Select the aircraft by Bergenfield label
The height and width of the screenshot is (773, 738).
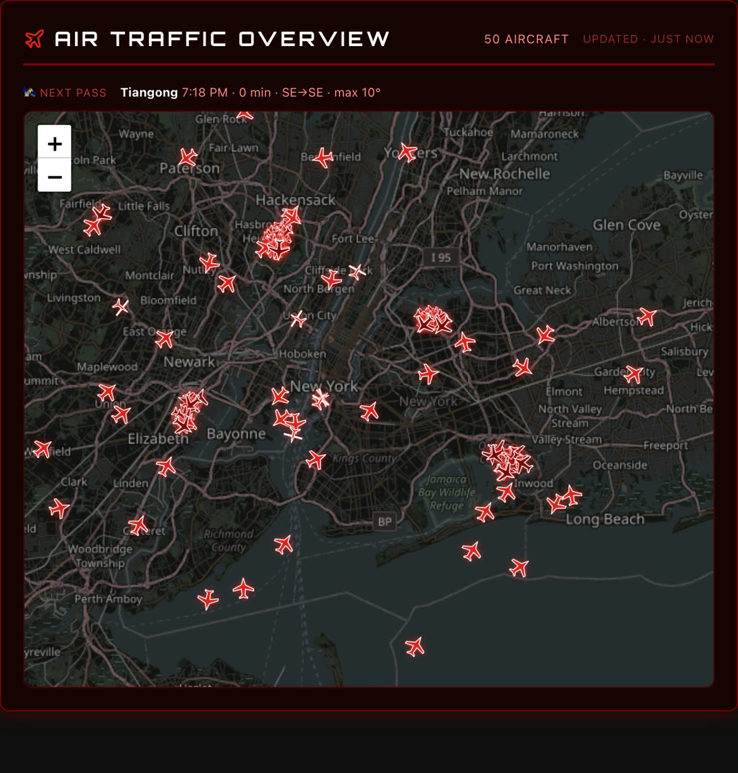tap(323, 158)
